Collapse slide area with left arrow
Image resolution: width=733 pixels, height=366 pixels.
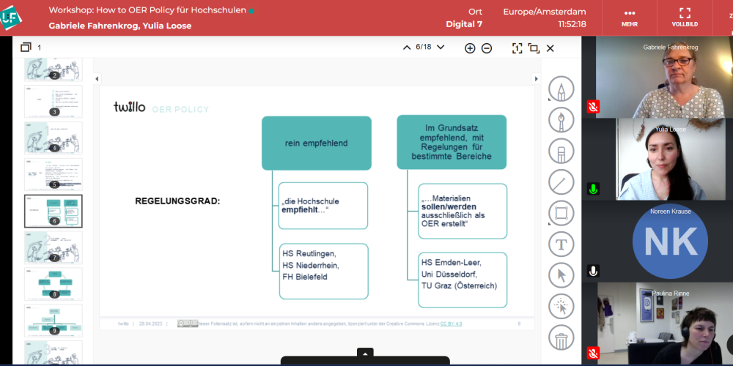click(x=97, y=79)
